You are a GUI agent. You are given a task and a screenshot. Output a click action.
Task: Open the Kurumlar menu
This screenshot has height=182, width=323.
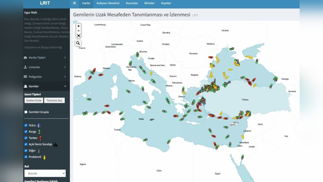132,3
